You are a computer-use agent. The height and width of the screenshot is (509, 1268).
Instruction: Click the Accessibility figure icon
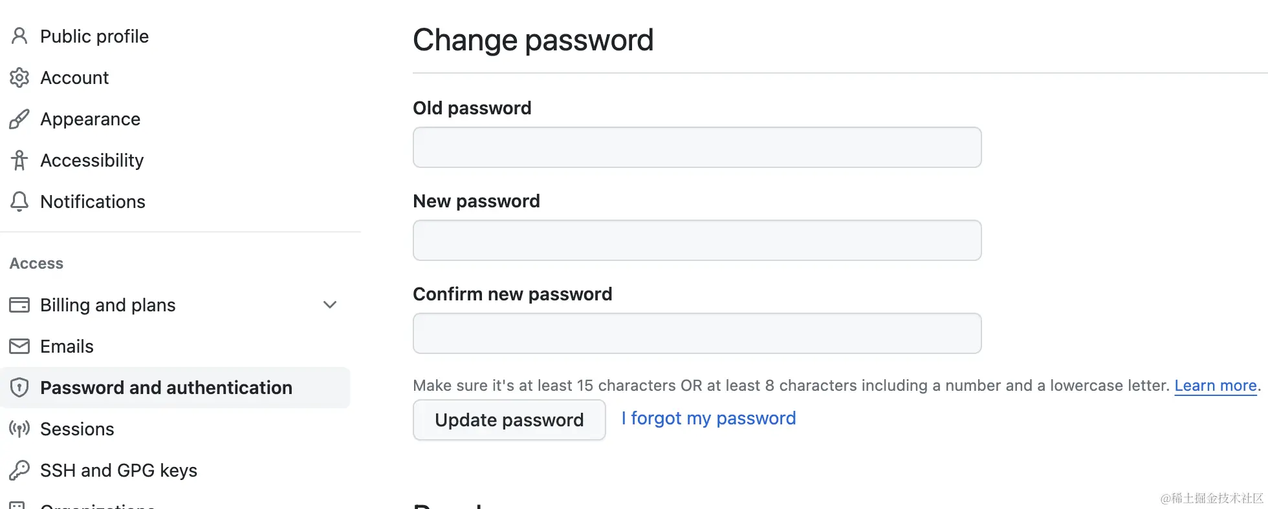(x=19, y=160)
